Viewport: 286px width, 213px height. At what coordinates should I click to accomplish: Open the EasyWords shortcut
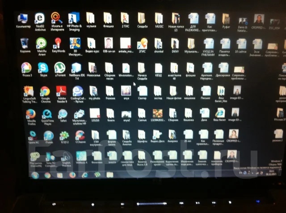(x=59, y=45)
